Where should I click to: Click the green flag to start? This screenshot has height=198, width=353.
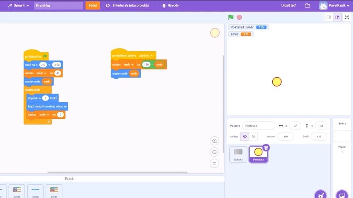(x=231, y=17)
